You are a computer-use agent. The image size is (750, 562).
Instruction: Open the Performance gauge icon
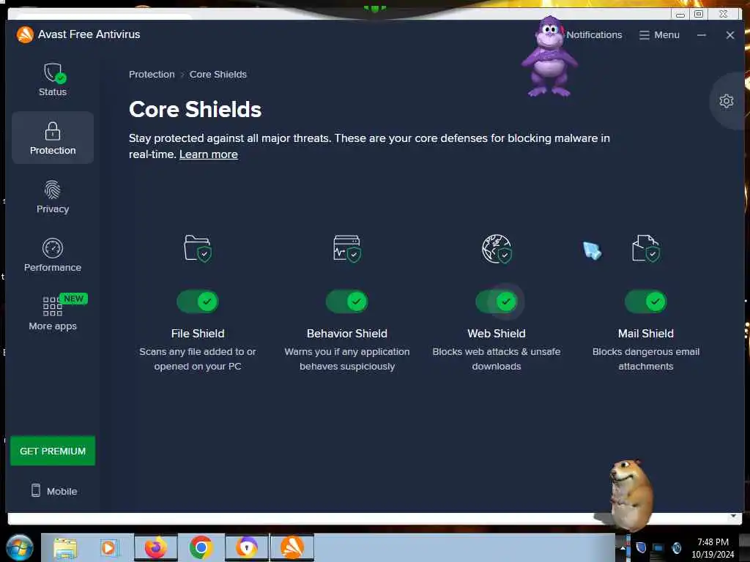click(x=53, y=248)
